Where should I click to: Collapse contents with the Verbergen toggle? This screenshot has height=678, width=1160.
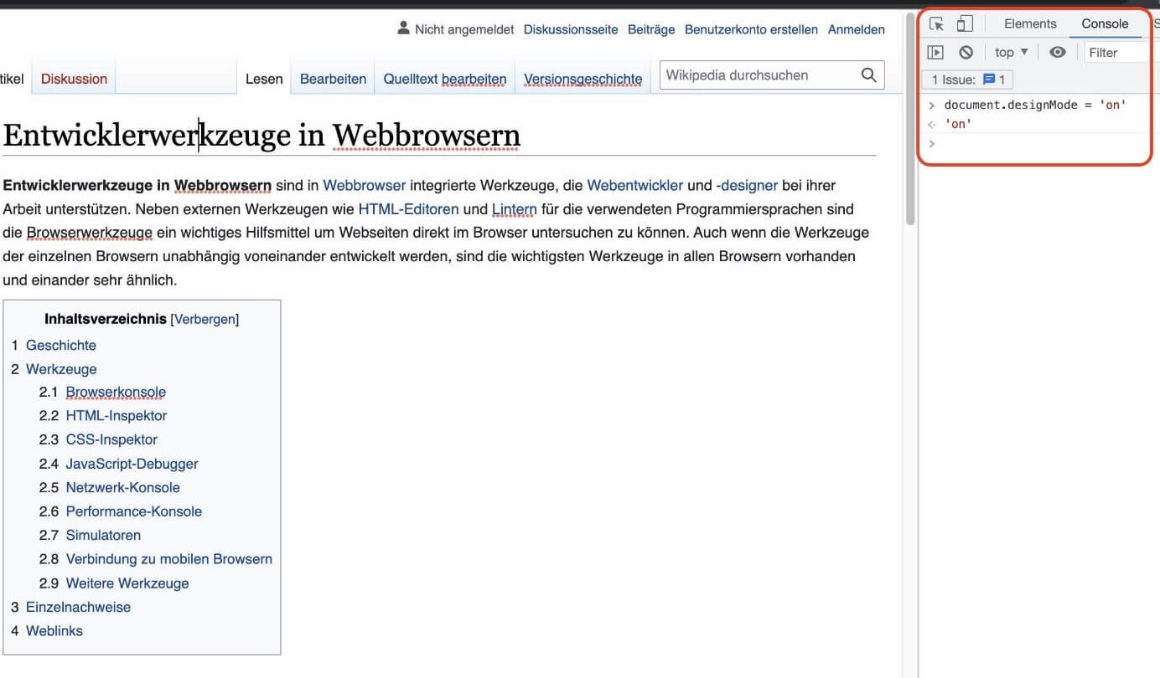coord(205,319)
